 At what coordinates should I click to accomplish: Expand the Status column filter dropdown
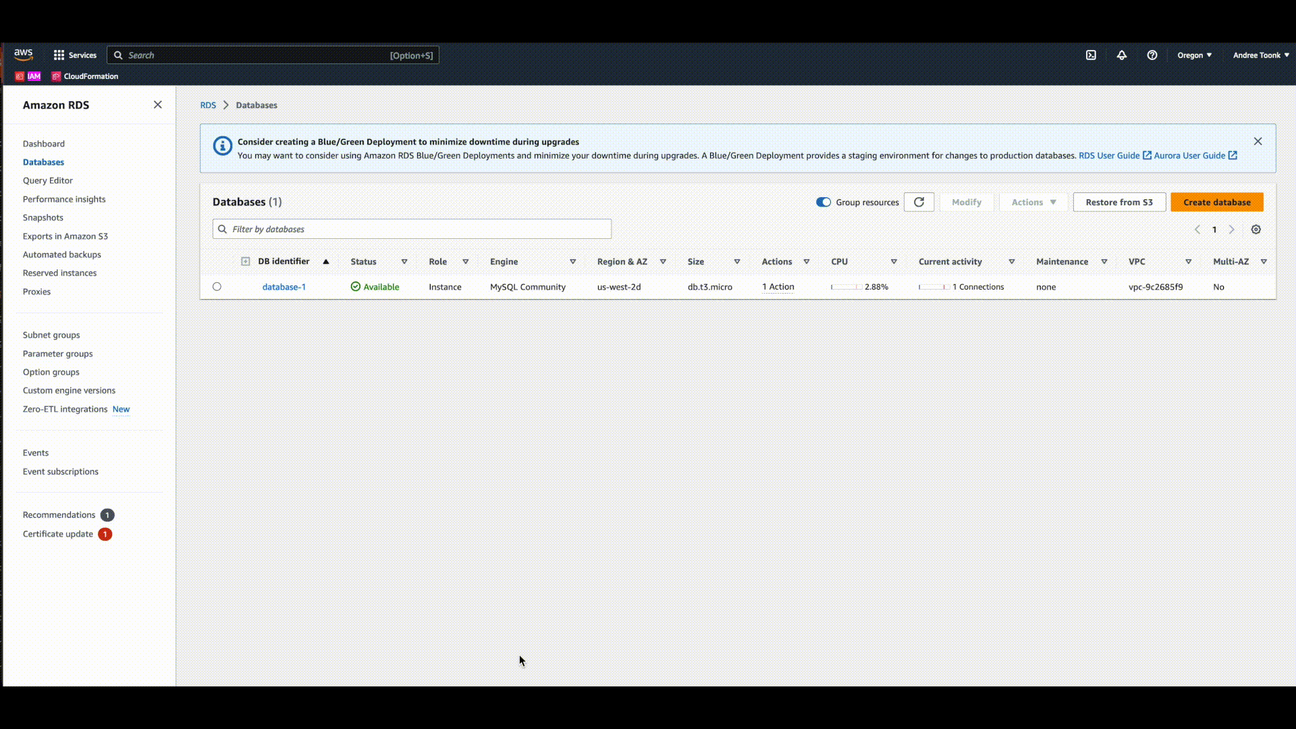[404, 261]
